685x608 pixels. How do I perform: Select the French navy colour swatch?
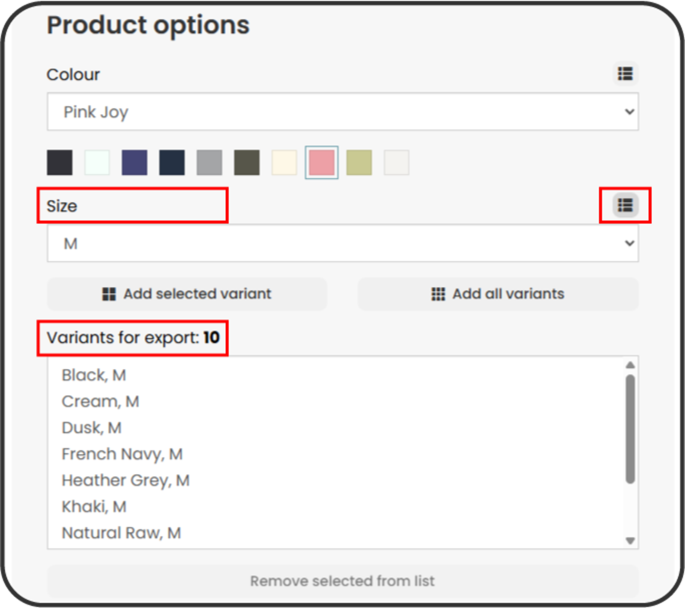(172, 163)
